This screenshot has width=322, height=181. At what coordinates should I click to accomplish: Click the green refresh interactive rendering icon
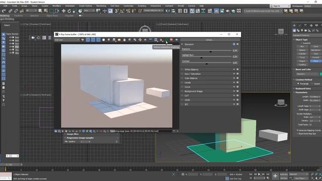tap(166, 40)
